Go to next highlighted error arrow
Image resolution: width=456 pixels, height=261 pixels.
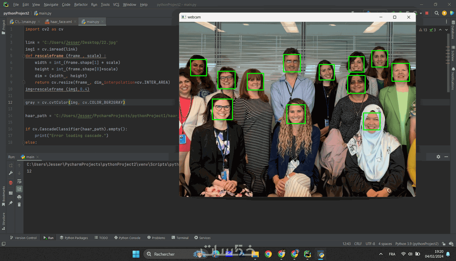click(x=446, y=30)
